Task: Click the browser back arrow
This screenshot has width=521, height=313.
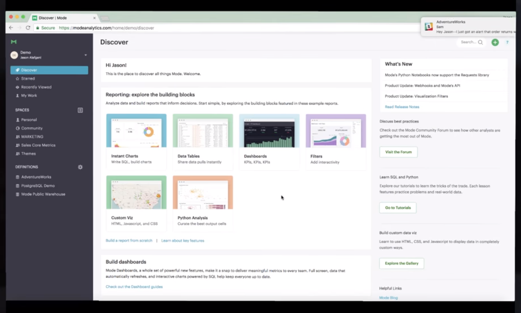Action: pyautogui.click(x=11, y=28)
